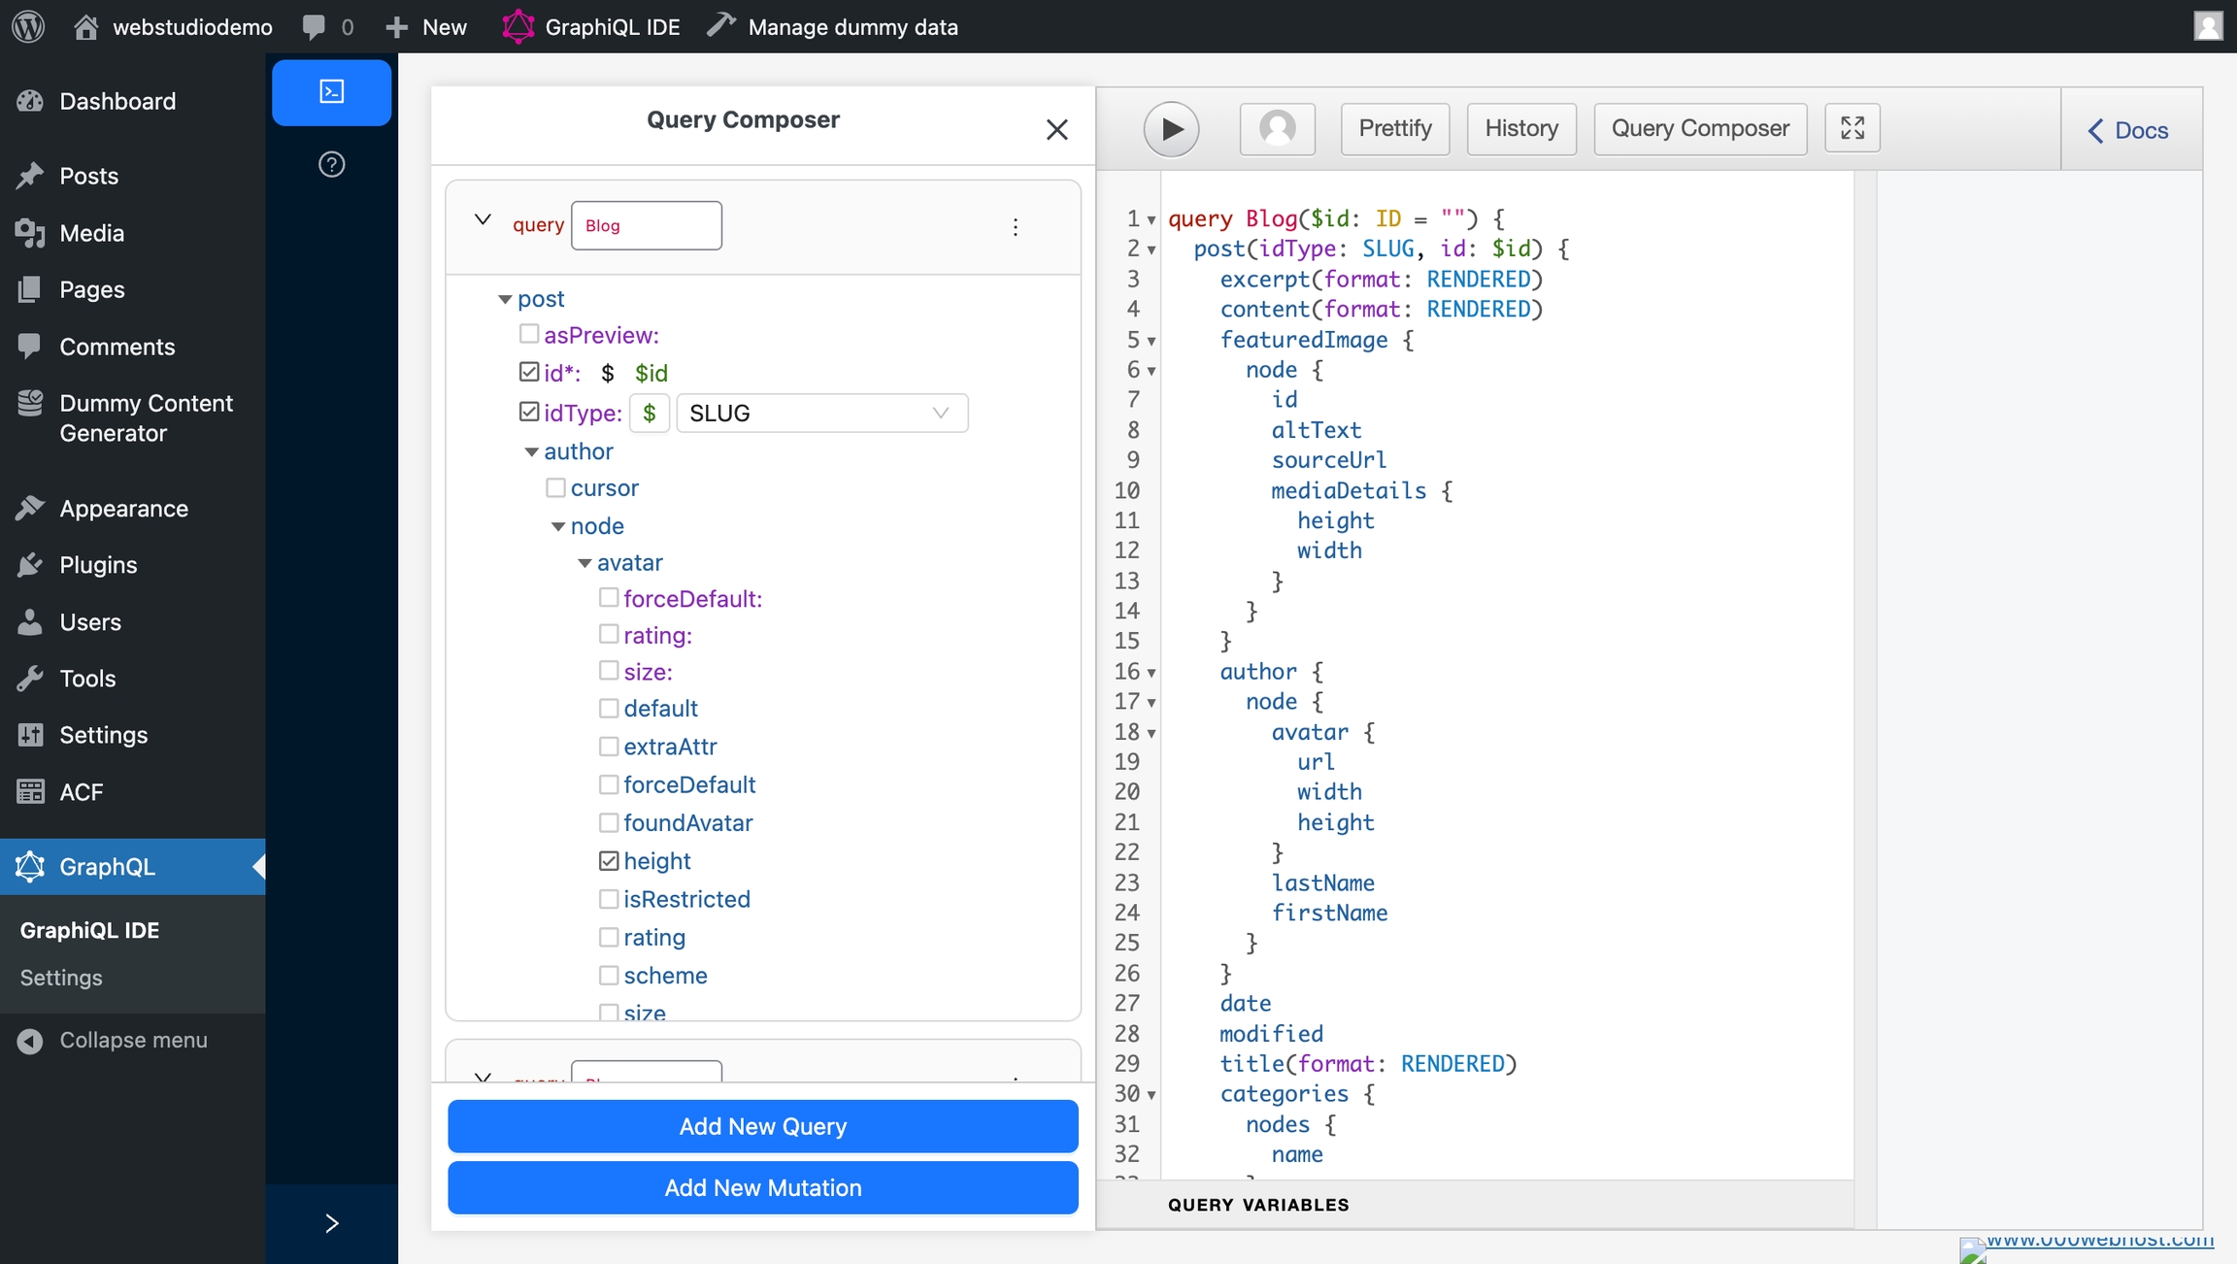Click the Blog query name input field
2237x1264 pixels.
646,224
